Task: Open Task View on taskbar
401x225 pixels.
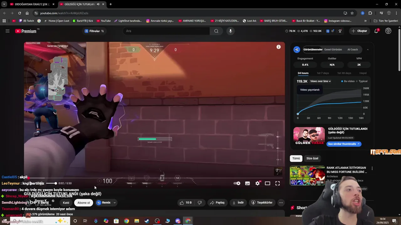Action: 85,221
